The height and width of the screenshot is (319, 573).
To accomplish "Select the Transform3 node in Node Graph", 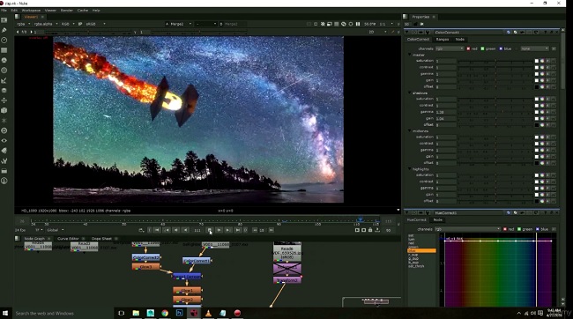I will [x=287, y=280].
